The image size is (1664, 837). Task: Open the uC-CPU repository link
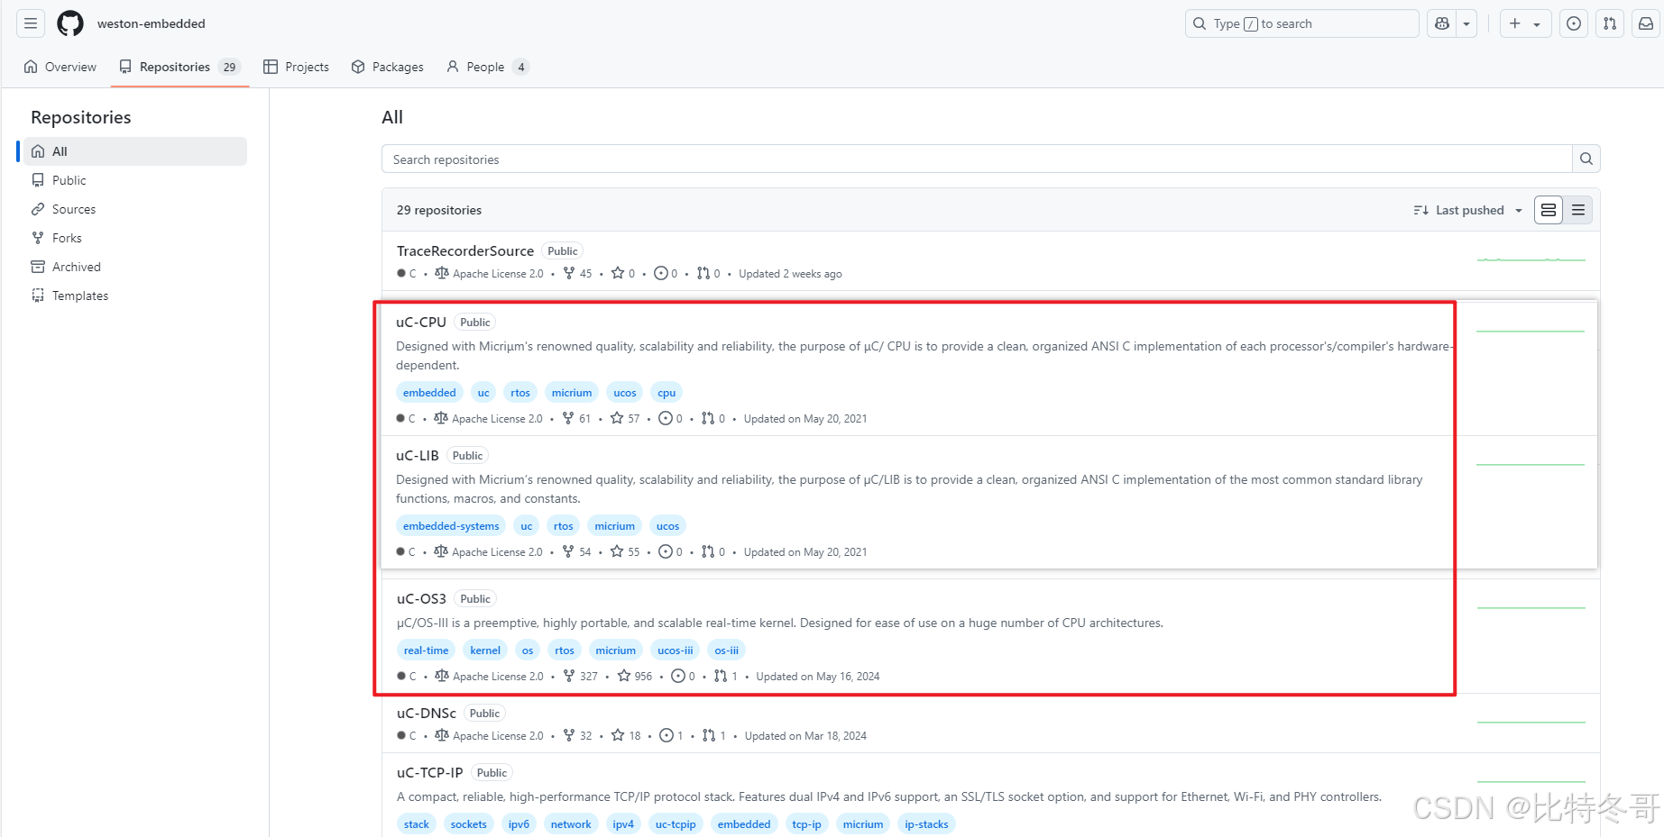(421, 322)
